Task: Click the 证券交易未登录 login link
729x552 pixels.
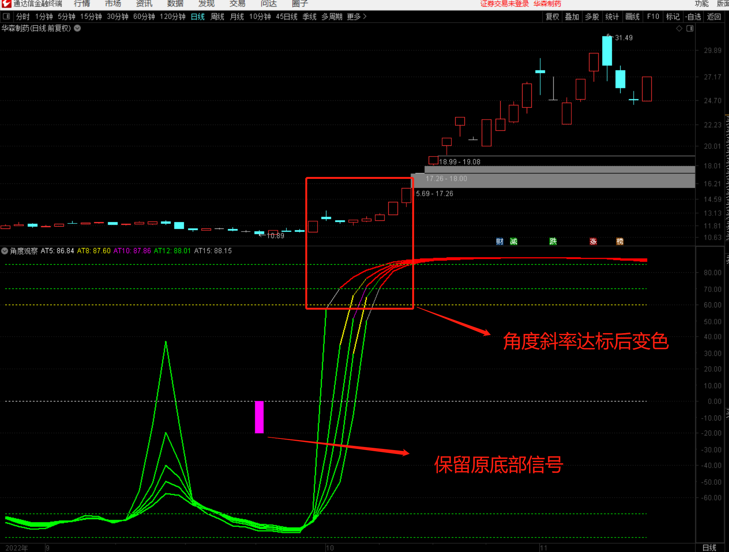Action: [x=504, y=4]
